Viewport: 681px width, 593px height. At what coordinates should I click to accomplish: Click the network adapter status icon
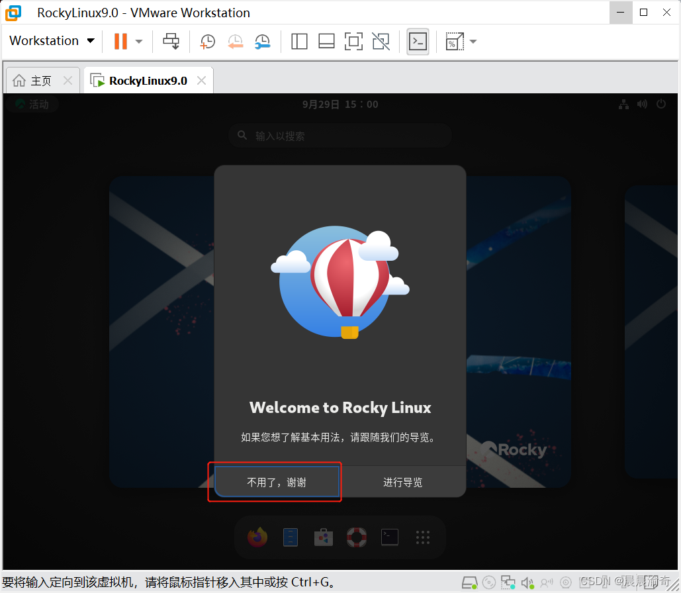(508, 582)
